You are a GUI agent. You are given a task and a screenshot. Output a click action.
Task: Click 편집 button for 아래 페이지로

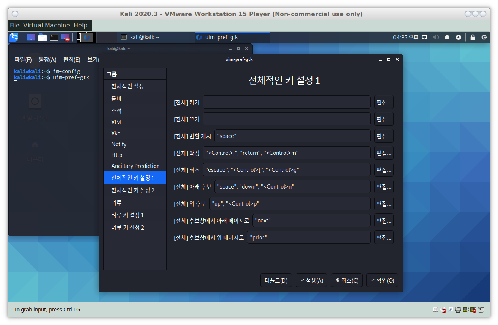[384, 221]
